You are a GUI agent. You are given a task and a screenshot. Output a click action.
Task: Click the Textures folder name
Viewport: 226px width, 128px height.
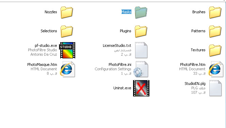click(x=198, y=50)
